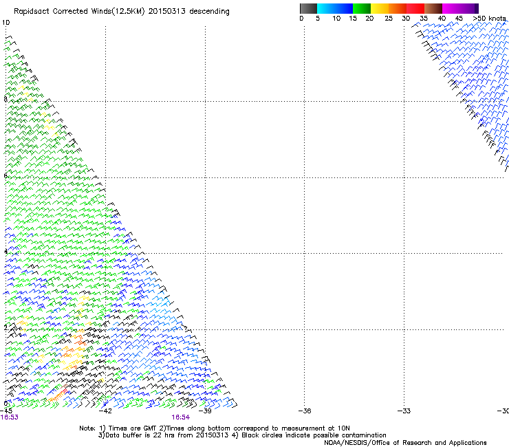Click the chart title 'Rapidscat Corrected Winds(12.5KM)'
509x447 pixels.
(x=79, y=12)
